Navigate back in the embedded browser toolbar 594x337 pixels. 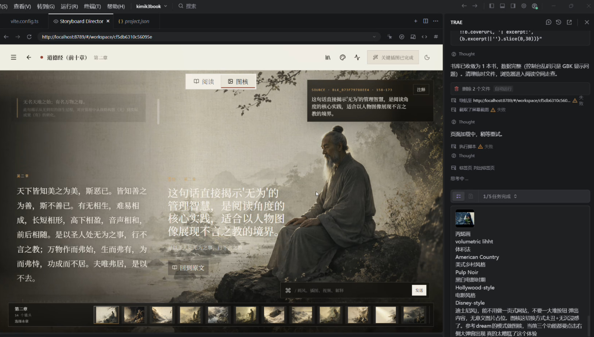pos(6,37)
